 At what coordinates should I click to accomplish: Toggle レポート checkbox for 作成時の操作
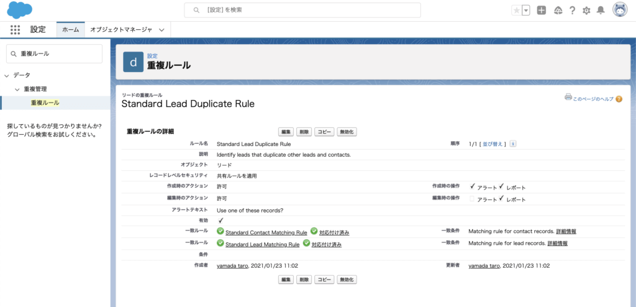[501, 186]
